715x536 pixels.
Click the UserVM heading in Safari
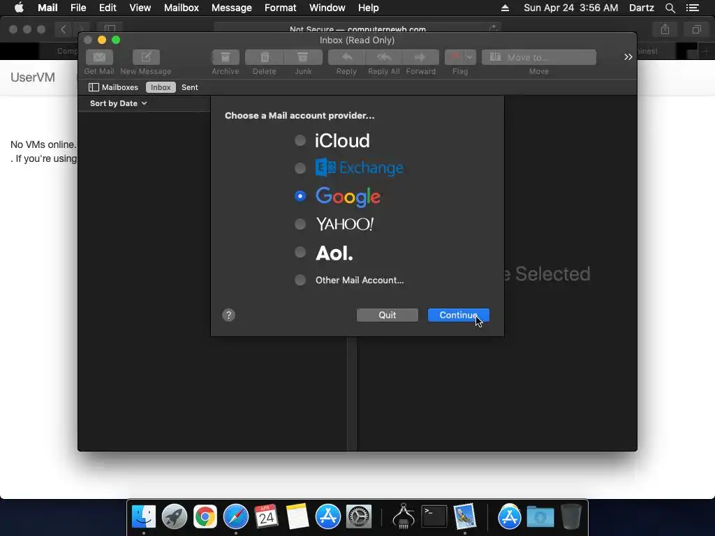(x=33, y=77)
